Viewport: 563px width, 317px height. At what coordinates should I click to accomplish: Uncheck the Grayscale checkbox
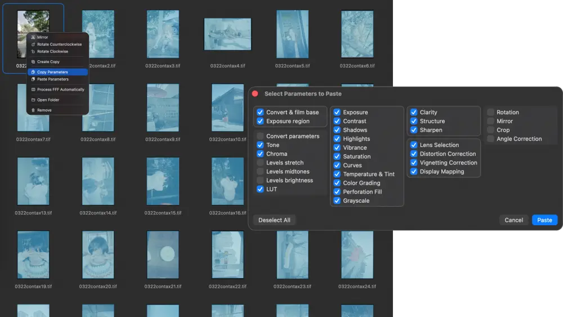337,200
